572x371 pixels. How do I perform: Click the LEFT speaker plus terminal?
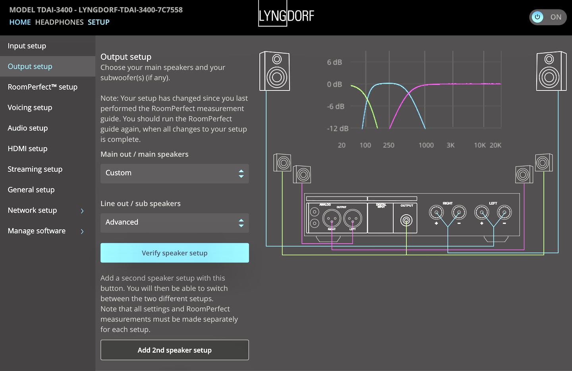482,213
